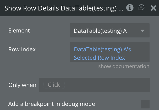The image size is (159, 110).
Task: Select the Row Index field label
Action: click(22, 49)
